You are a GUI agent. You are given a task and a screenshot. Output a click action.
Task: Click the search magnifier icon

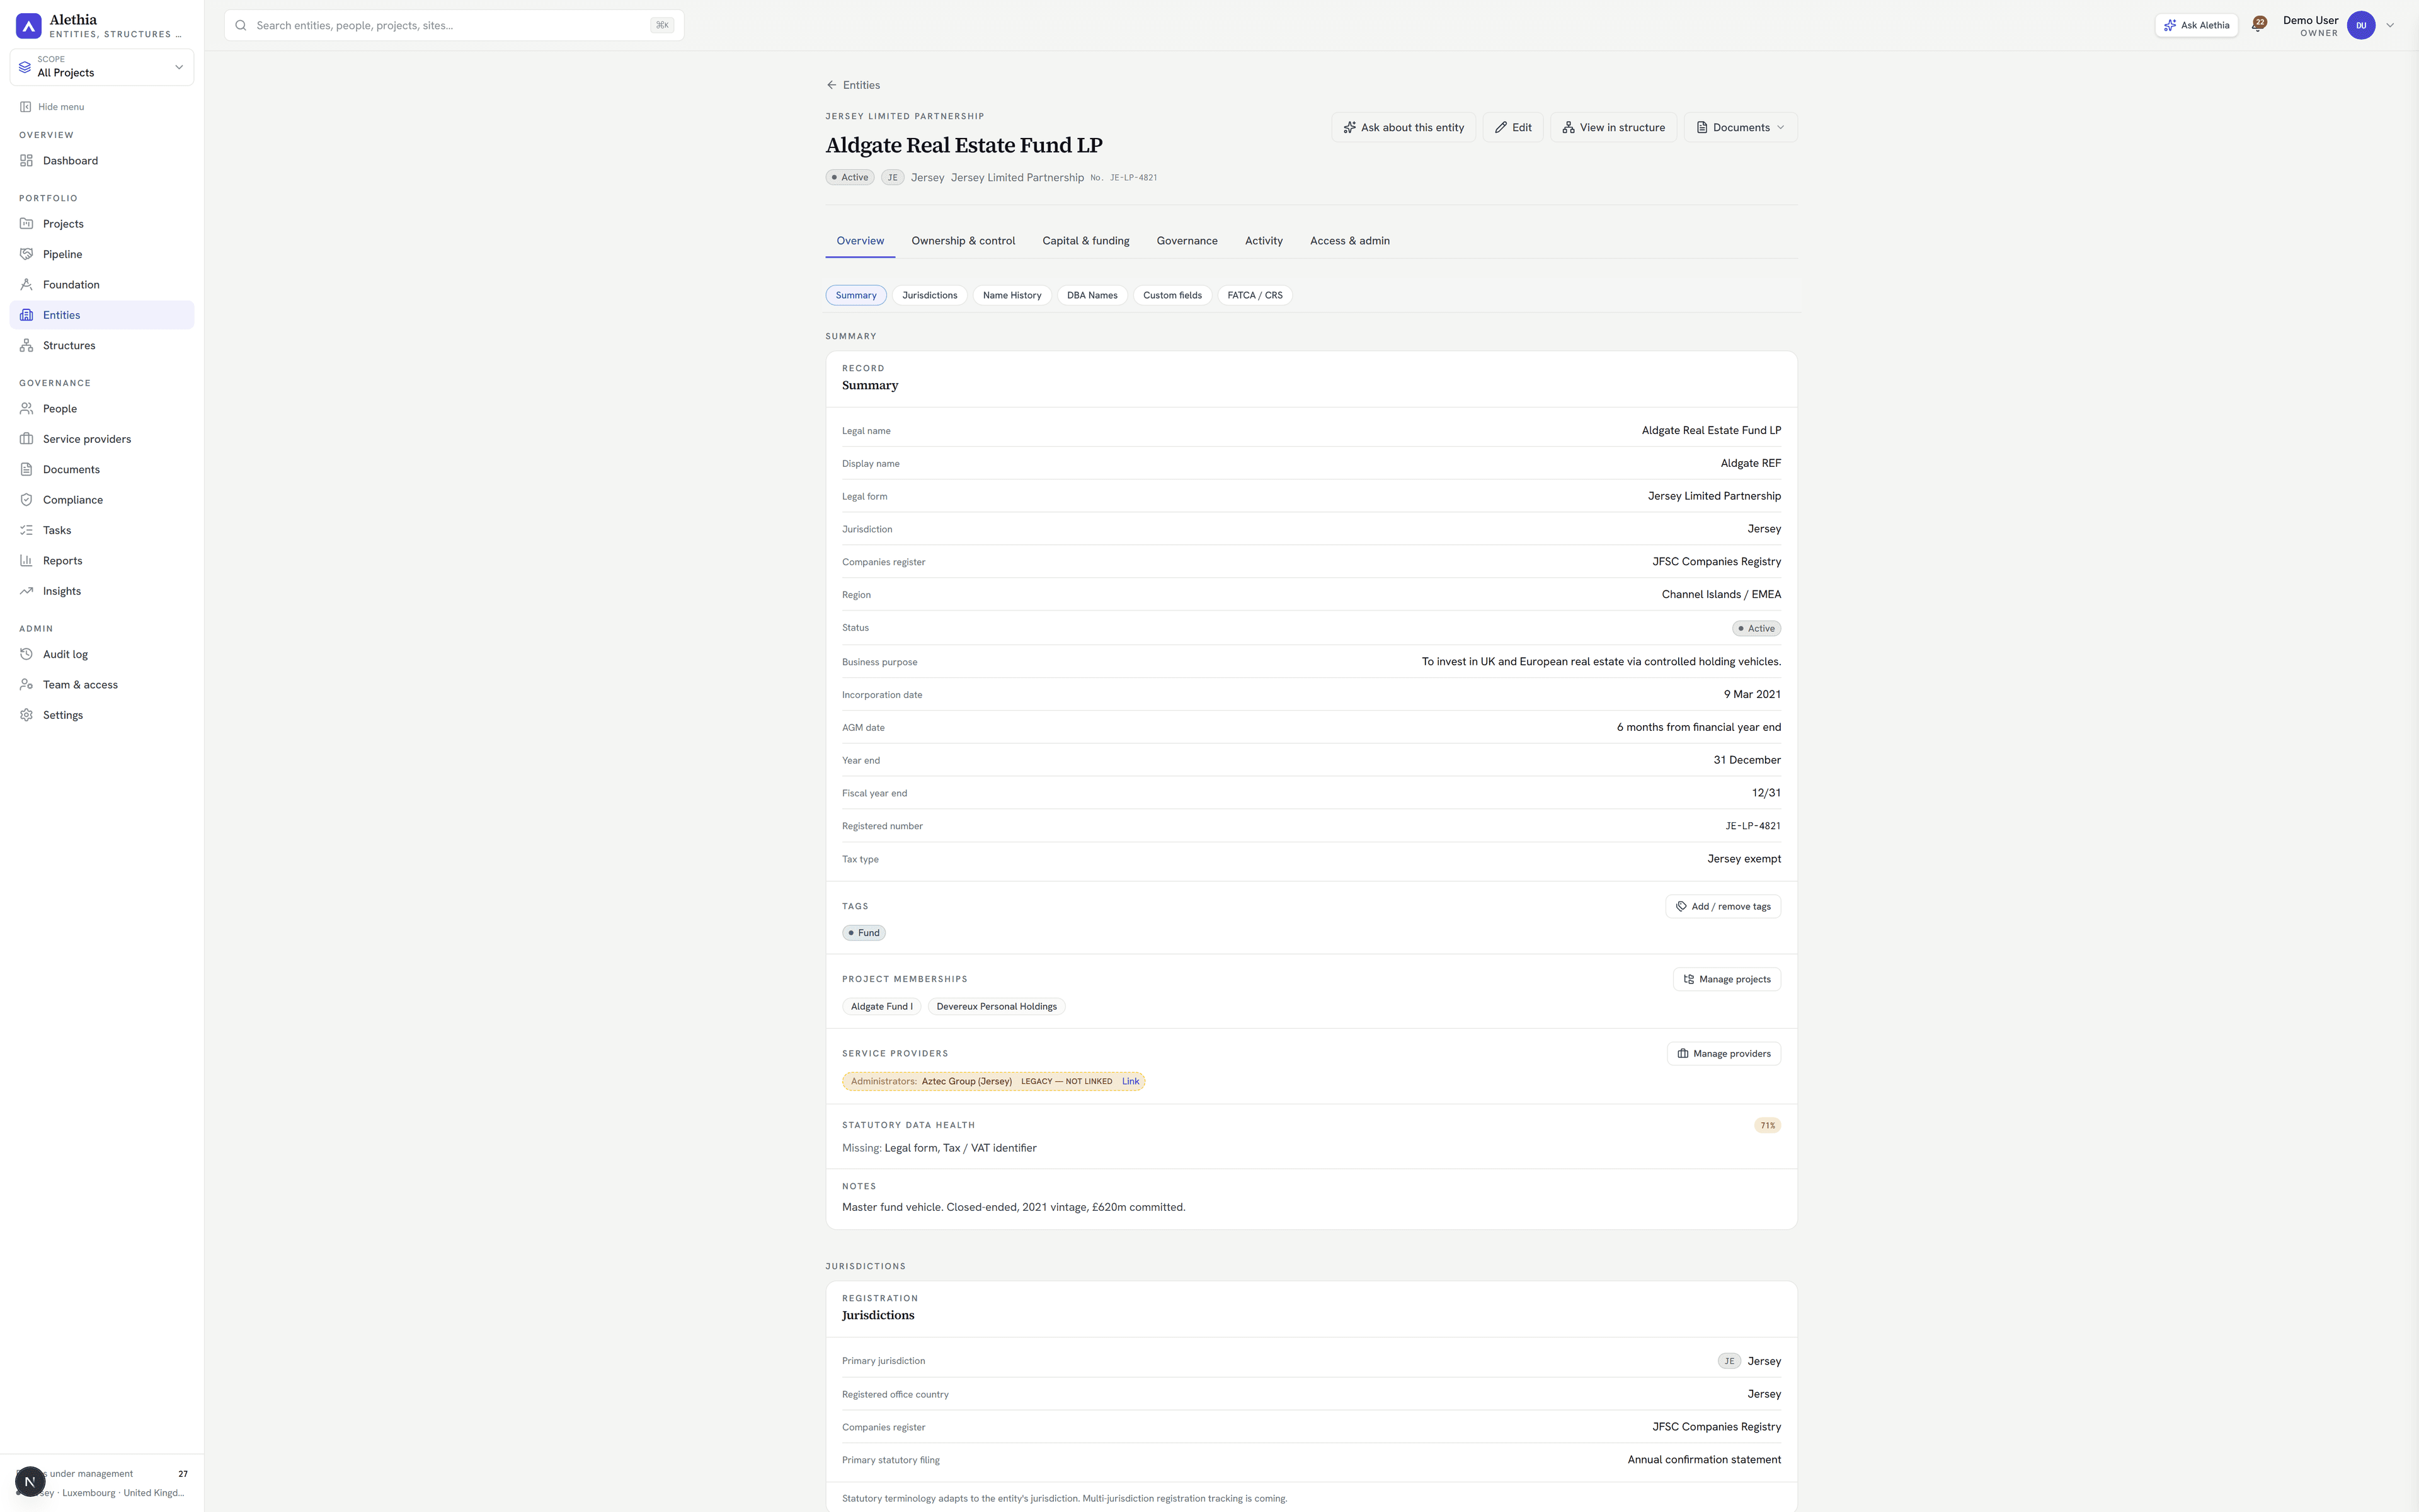pos(241,25)
